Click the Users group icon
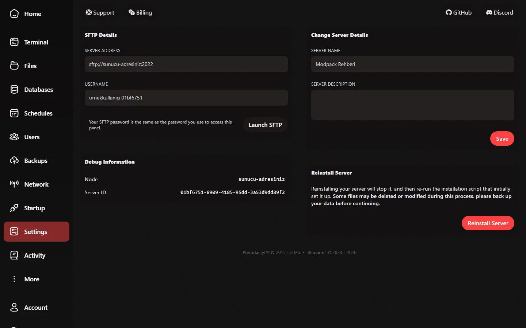 point(14,137)
